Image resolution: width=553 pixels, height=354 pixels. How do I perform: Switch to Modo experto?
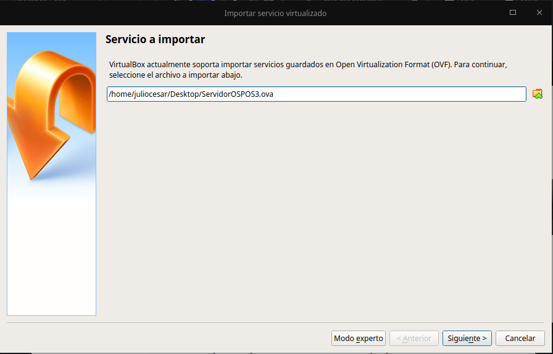click(359, 338)
